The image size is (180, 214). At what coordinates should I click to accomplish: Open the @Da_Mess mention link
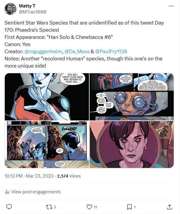click(77, 52)
